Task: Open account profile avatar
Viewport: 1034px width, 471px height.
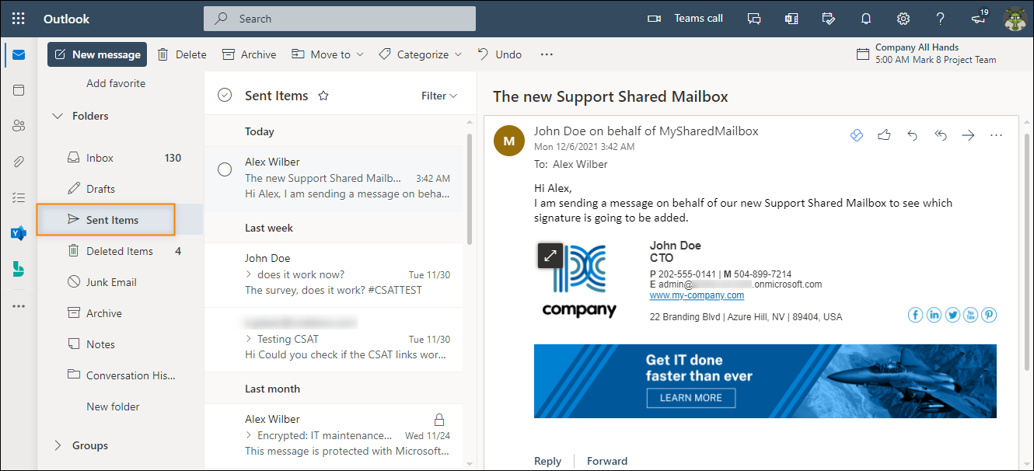Action: pyautogui.click(x=1015, y=19)
